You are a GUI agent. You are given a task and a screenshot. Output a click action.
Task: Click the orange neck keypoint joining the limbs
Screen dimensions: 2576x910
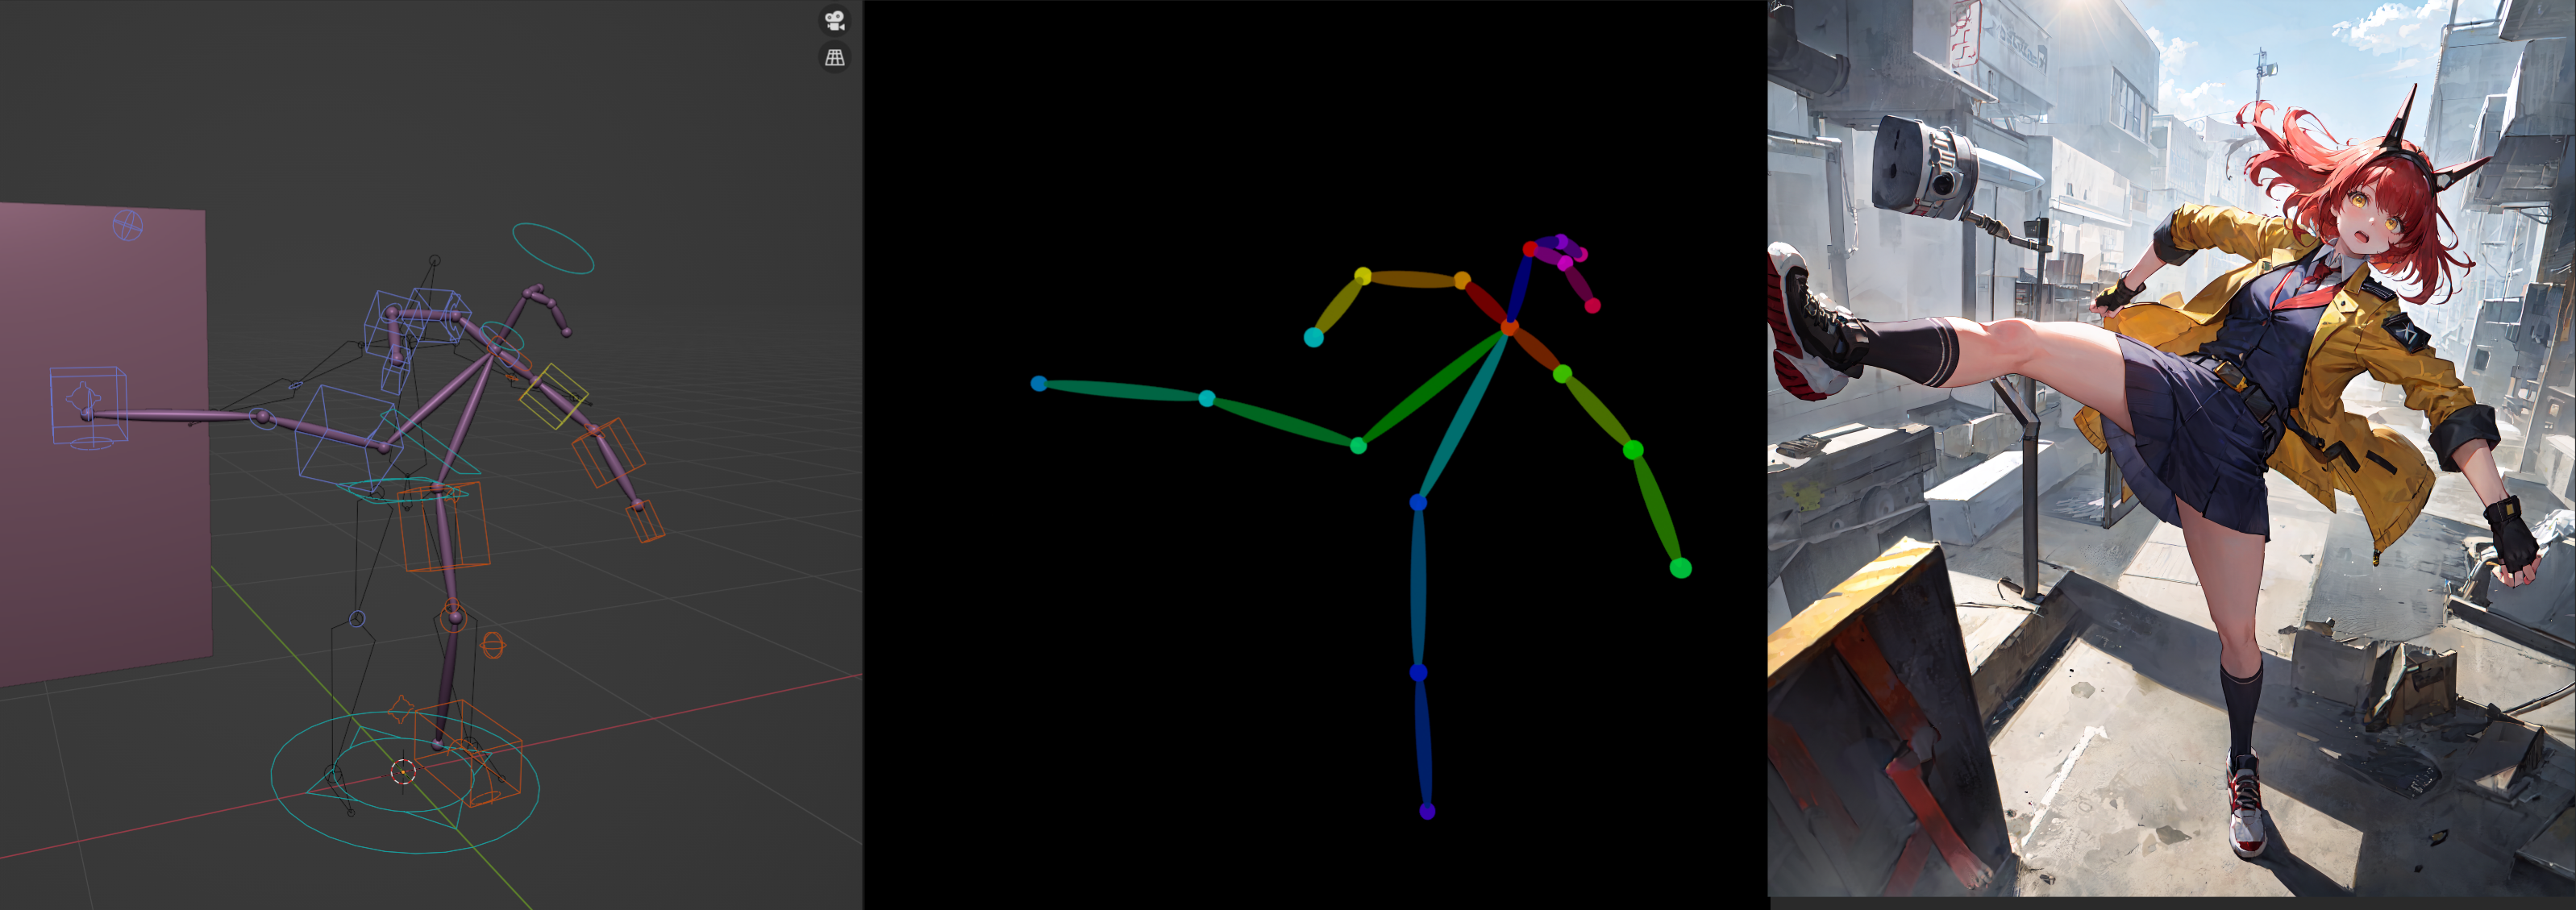(x=1509, y=327)
